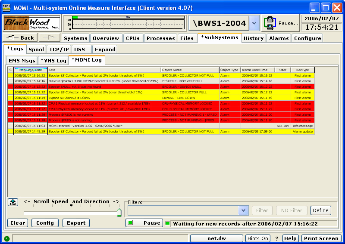Expand the Filters combo box
345x244 pixels.
pos(243,210)
